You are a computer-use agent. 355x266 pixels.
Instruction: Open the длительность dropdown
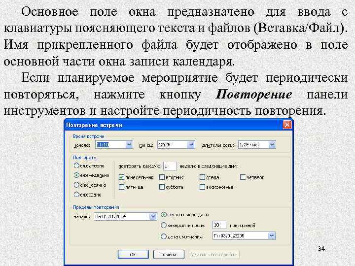click(272, 144)
